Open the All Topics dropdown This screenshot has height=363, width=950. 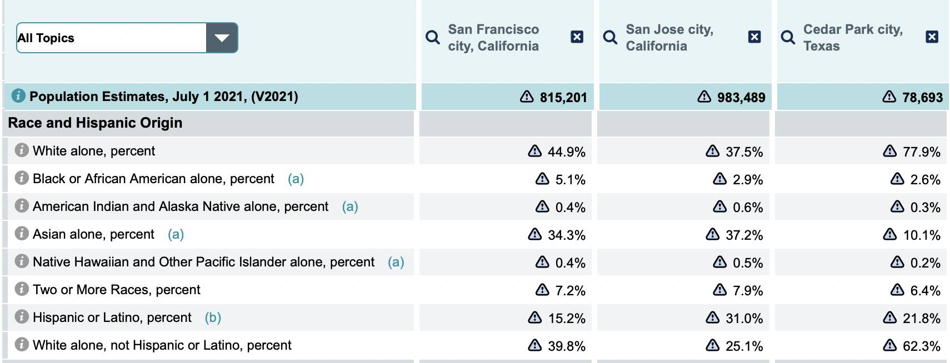[x=111, y=38]
